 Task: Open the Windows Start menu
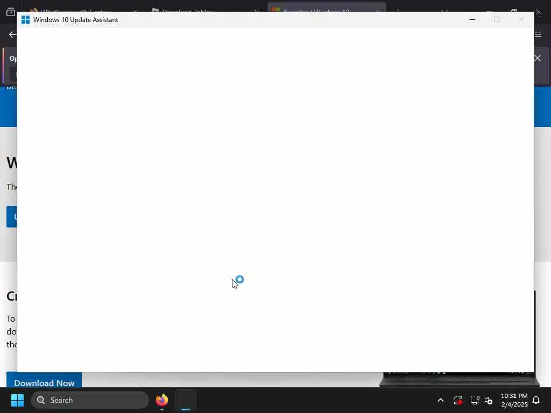point(17,400)
